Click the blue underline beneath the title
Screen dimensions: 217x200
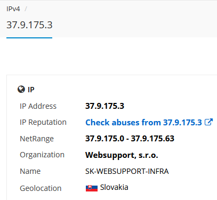tap(29, 38)
